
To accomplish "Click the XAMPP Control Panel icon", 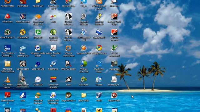I will click(99, 2).
